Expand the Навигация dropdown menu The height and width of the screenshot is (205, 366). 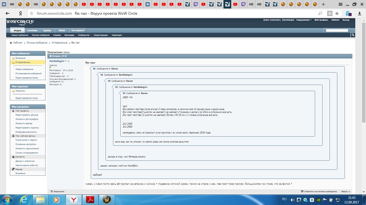coord(117,35)
